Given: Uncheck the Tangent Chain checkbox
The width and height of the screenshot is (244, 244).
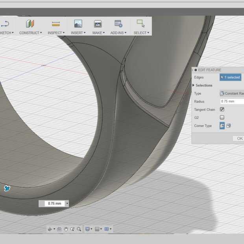Looking at the screenshot, I should pos(222,109).
